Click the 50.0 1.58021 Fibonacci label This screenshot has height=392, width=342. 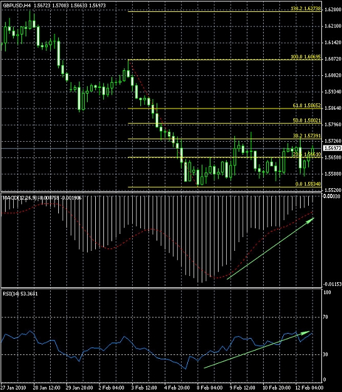tap(306, 120)
